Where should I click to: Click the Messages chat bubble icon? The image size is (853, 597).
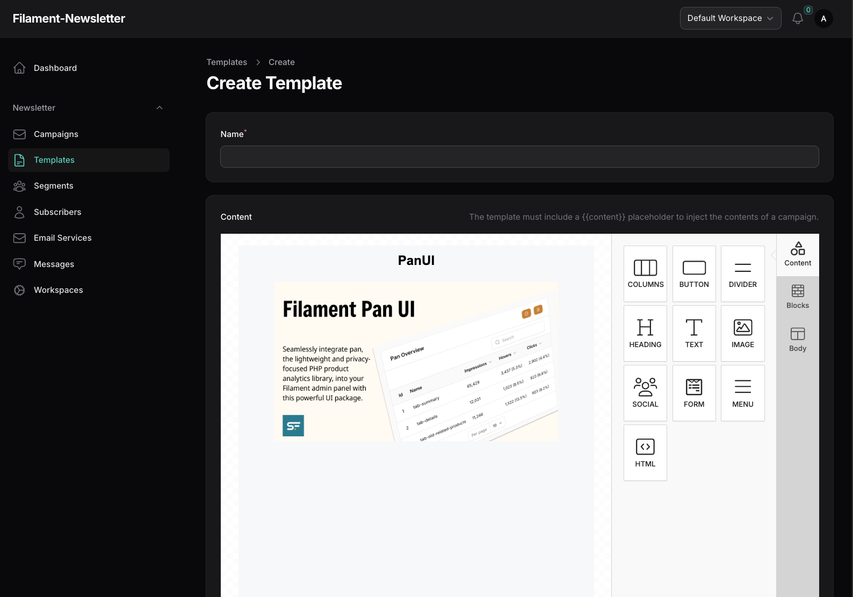pos(19,264)
